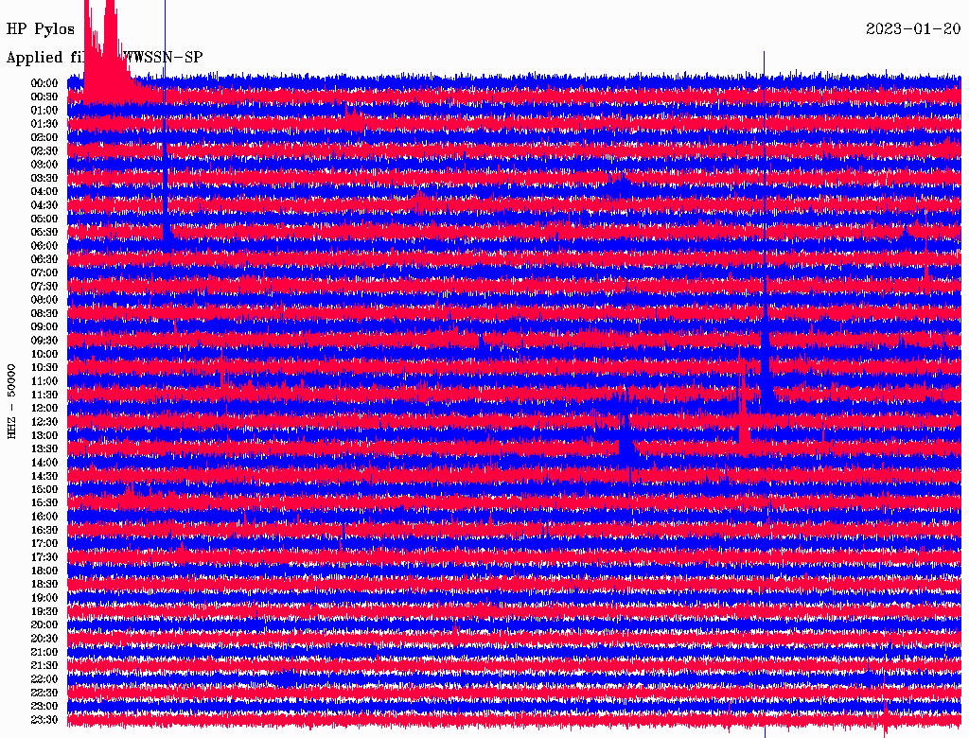
Task: Select the 23:30 time row label
Action: click(x=44, y=719)
